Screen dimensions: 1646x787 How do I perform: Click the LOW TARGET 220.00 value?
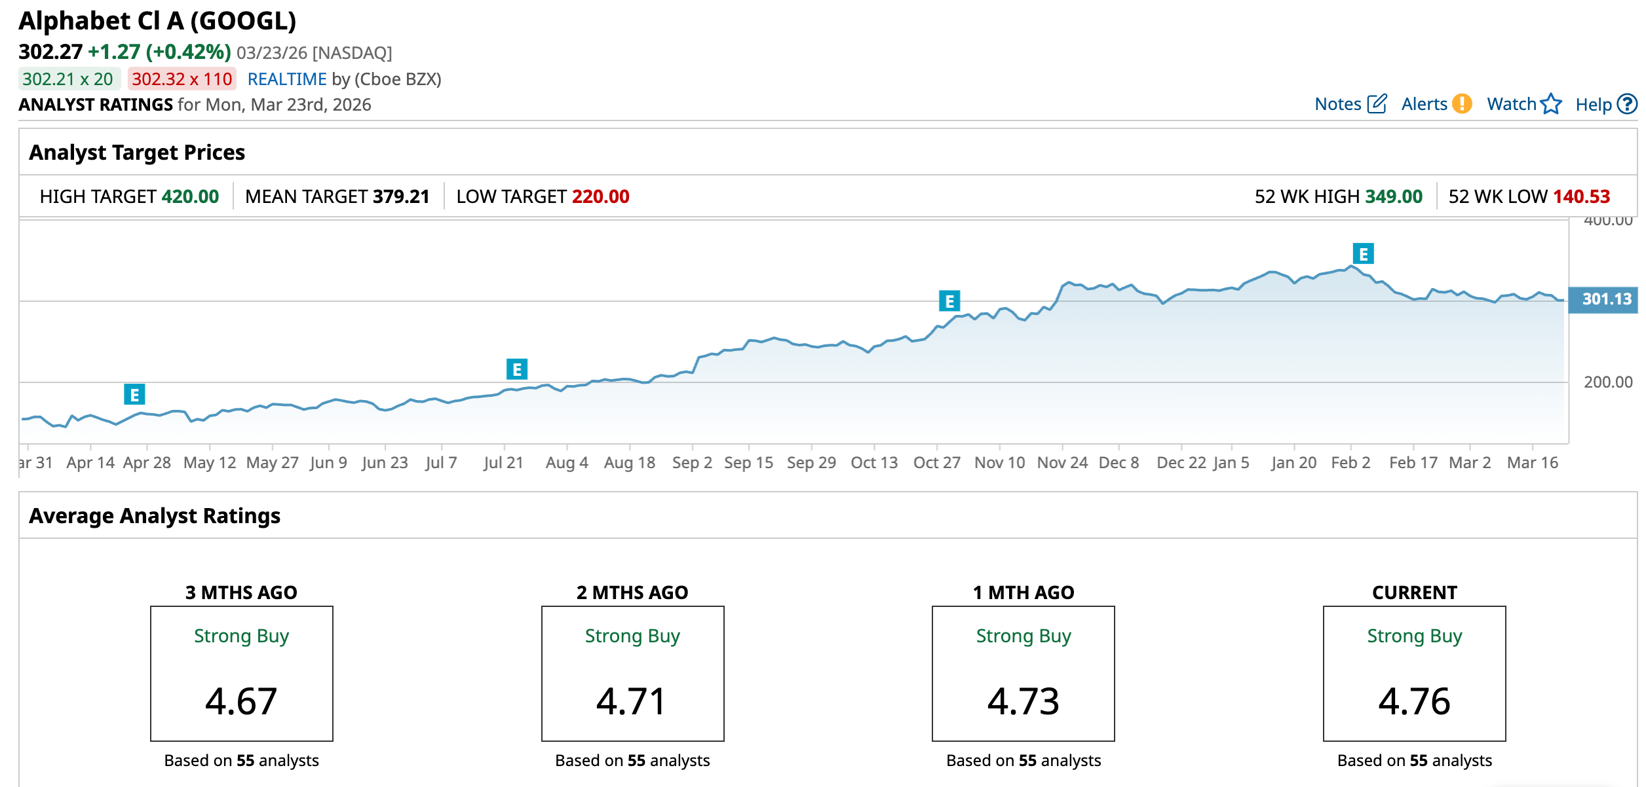(600, 196)
